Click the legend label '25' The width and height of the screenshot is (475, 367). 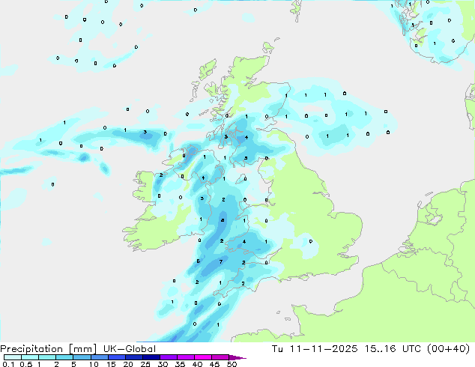pos(145,364)
